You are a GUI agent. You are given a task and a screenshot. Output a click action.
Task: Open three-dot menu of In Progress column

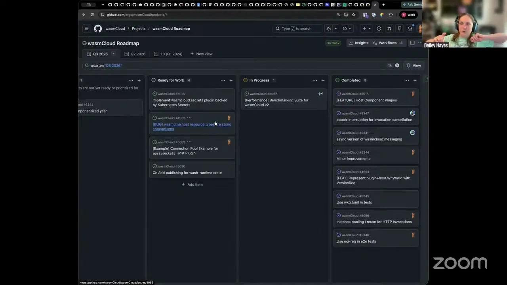tap(314, 80)
